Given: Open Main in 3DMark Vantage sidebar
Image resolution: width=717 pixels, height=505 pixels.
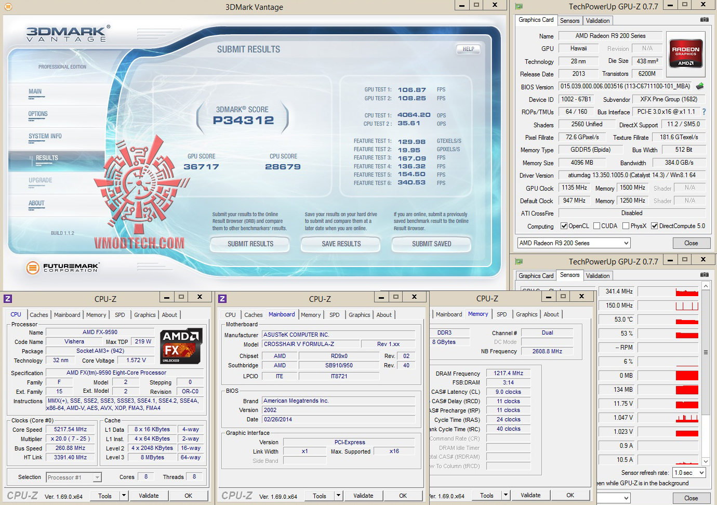Looking at the screenshot, I should [35, 91].
